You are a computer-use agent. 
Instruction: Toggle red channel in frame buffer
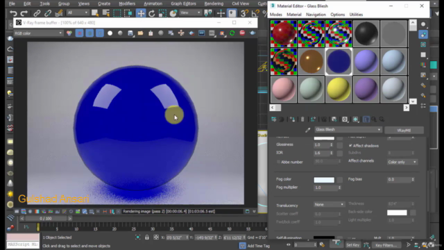(80, 33)
